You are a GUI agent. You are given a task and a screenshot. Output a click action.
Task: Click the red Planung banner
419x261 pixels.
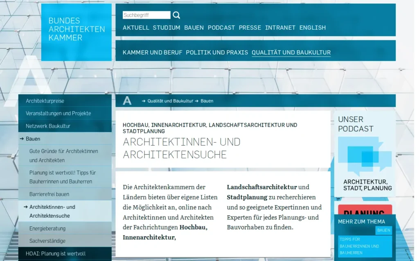pyautogui.click(x=365, y=210)
